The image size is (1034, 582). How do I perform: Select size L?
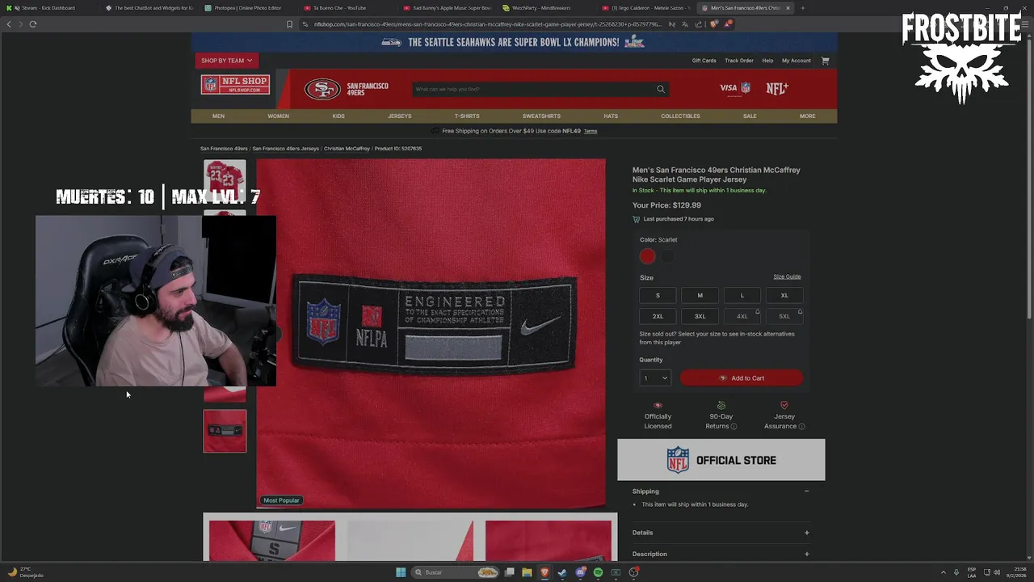point(742,295)
